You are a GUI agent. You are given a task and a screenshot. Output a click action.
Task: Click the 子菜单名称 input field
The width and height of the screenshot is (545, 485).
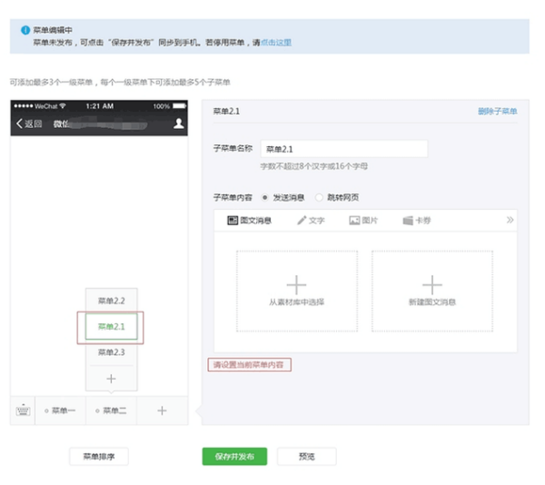pyautogui.click(x=343, y=149)
